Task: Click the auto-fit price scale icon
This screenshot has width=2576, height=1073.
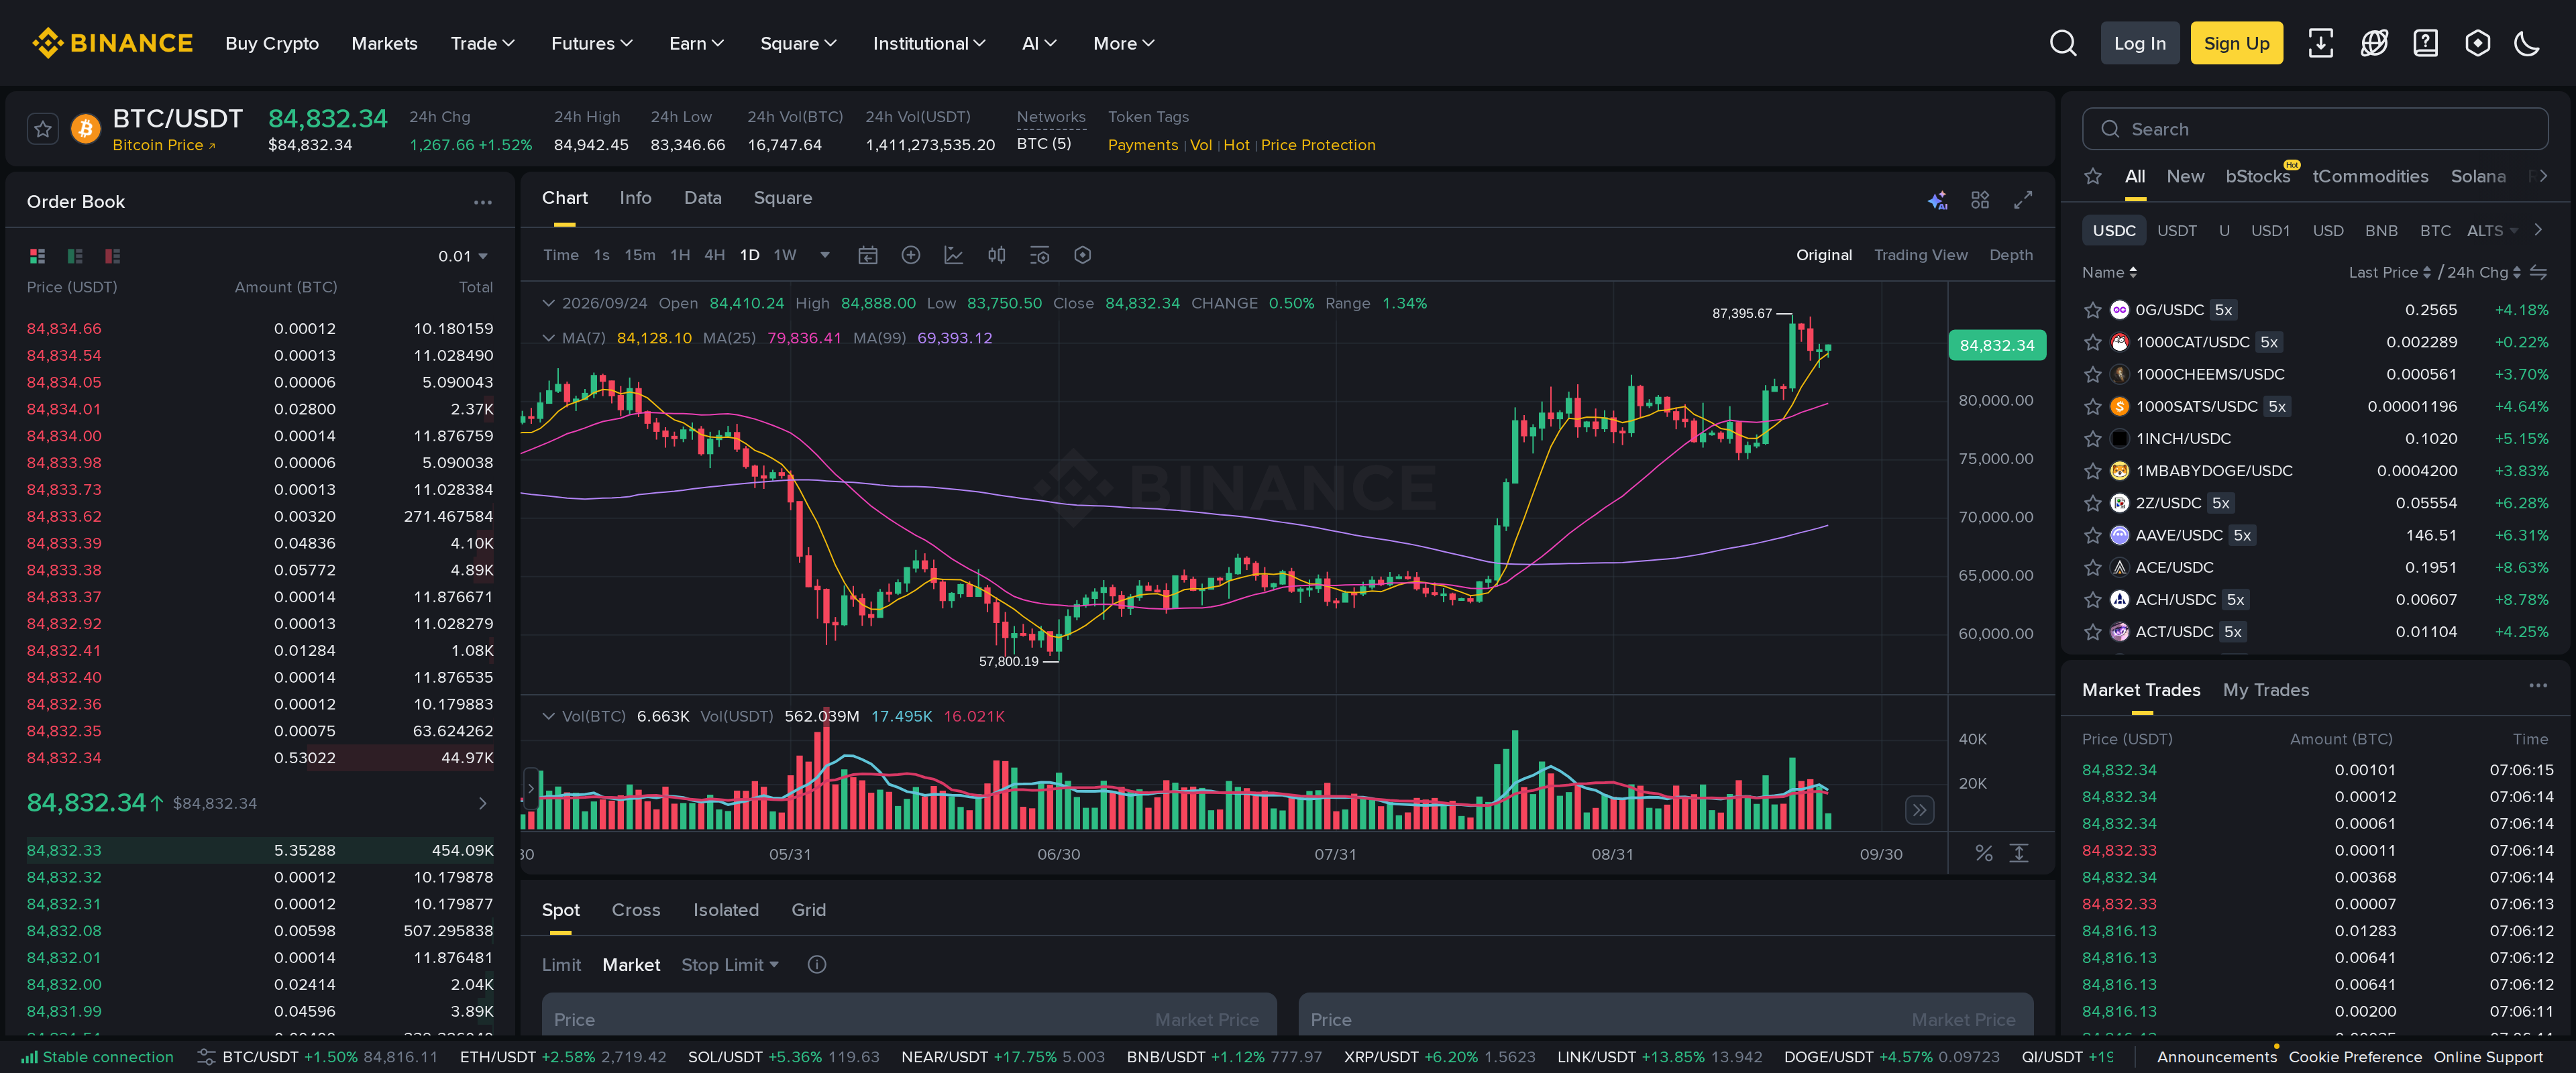Action: click(2019, 853)
